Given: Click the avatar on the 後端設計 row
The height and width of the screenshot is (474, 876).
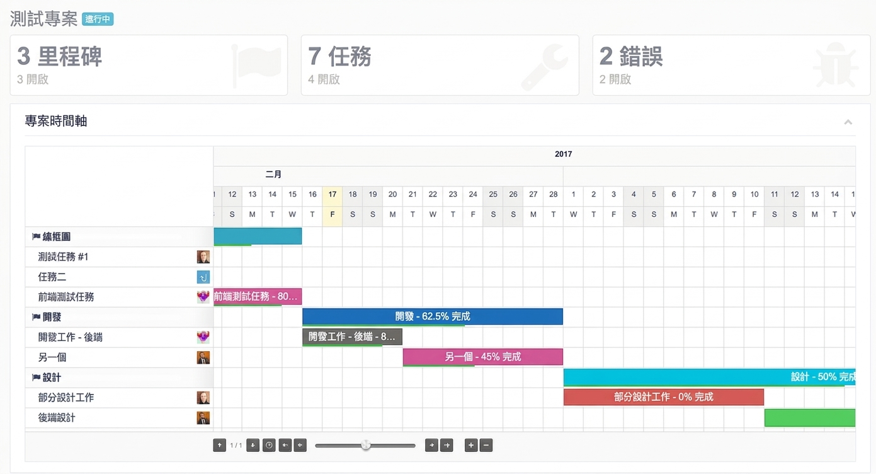Looking at the screenshot, I should [203, 418].
